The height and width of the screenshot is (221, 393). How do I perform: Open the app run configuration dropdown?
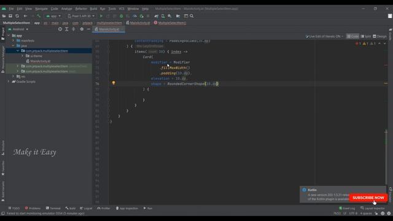[x=53, y=16]
